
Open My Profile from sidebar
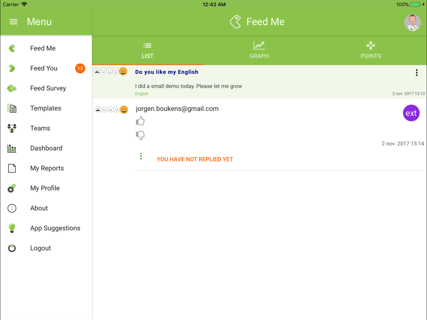click(46, 188)
